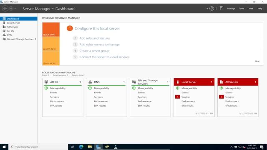Click Configure this local server
267x150 pixels.
[x=97, y=28]
